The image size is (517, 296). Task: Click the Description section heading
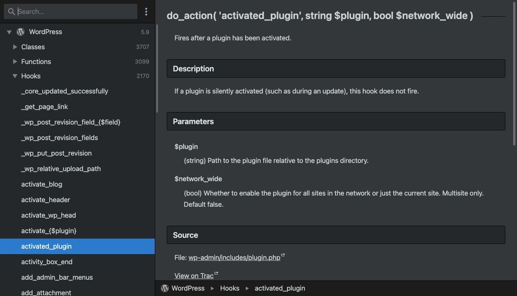click(336, 69)
